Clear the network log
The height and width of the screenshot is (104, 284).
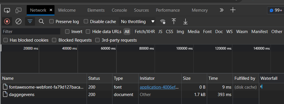[18, 22]
